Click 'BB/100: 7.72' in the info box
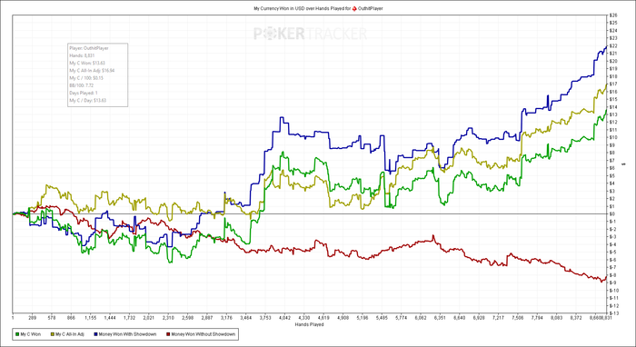 (82, 85)
